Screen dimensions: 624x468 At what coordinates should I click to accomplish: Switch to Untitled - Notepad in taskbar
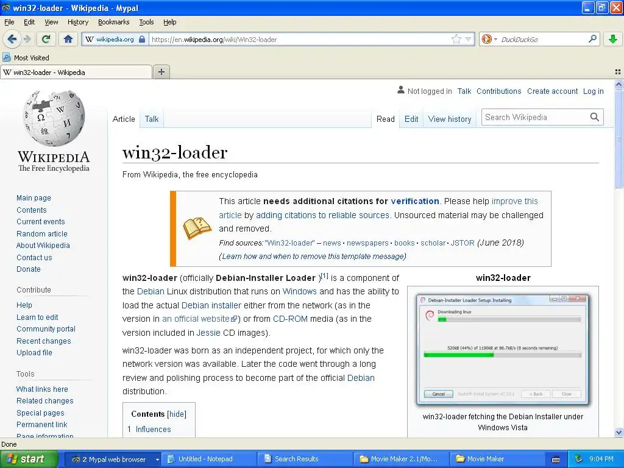[x=208, y=459]
